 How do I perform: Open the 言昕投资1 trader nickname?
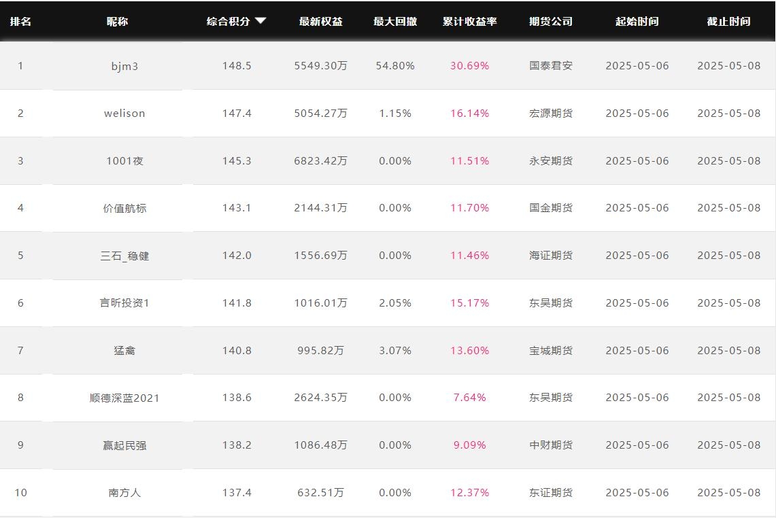(x=124, y=303)
